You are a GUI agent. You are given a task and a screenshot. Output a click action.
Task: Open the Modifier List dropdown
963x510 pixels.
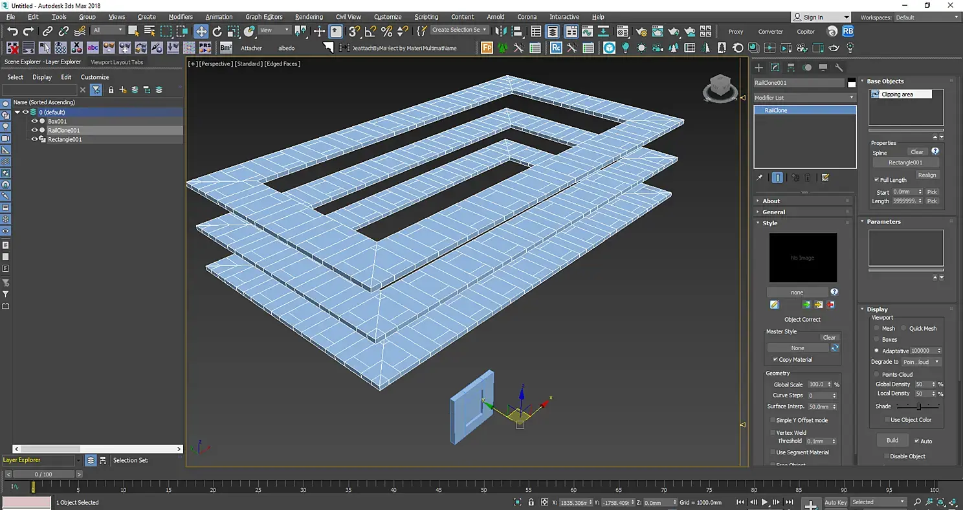804,98
